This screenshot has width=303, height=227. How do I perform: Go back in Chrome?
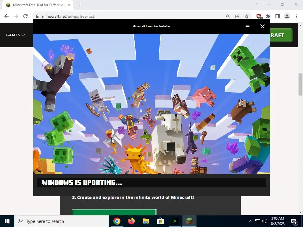(7, 17)
